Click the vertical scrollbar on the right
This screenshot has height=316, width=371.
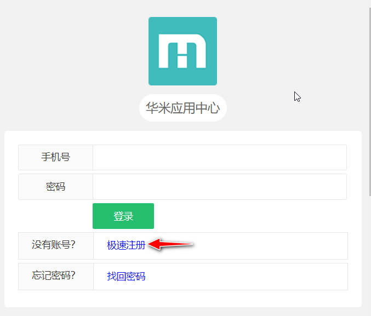click(x=370, y=102)
